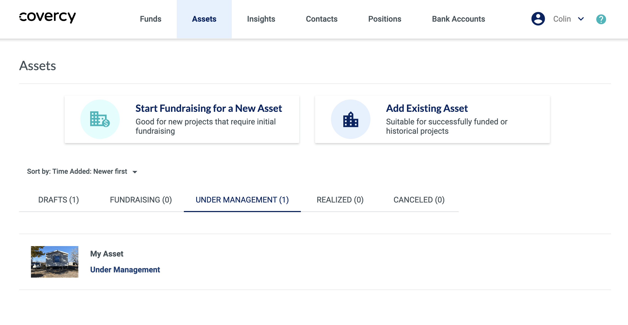
Task: Click the teal fundraising building icon
Action: [100, 119]
